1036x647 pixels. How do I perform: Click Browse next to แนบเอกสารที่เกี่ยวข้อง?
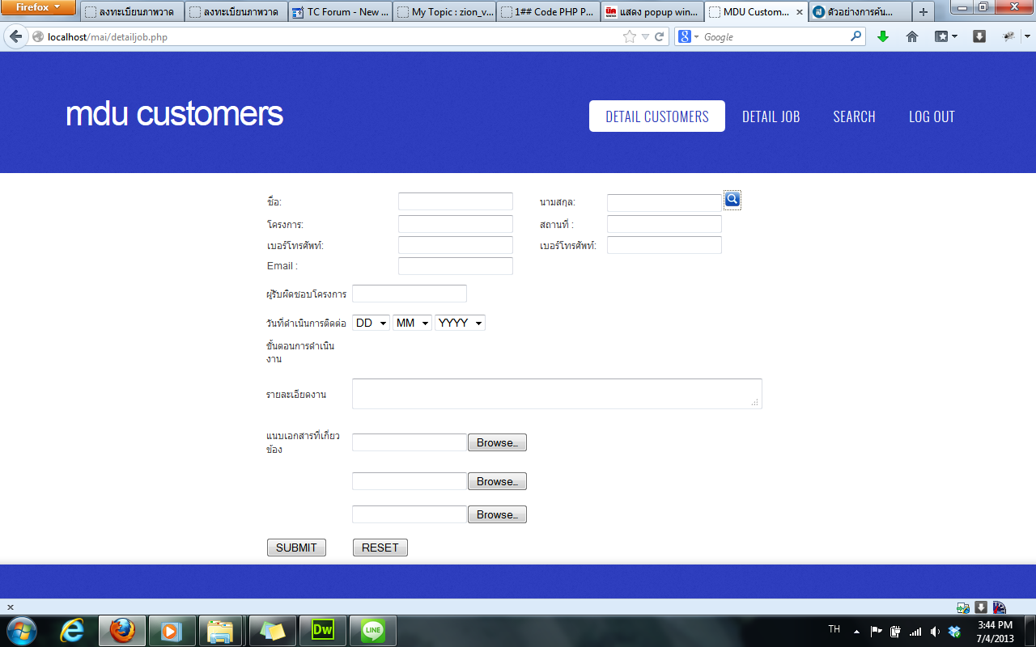pyautogui.click(x=497, y=442)
